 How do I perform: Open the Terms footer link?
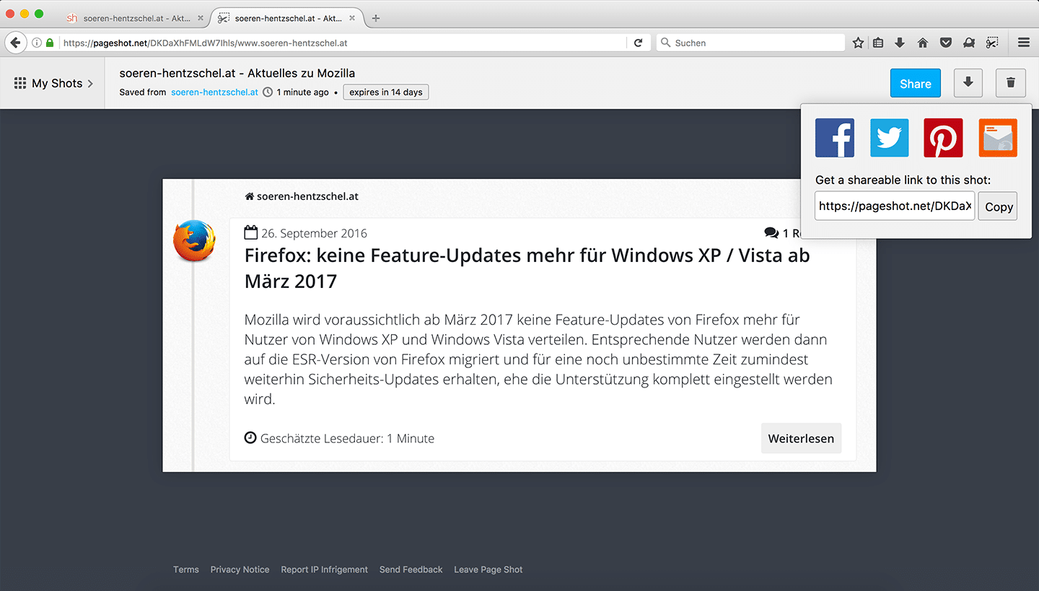pos(186,569)
